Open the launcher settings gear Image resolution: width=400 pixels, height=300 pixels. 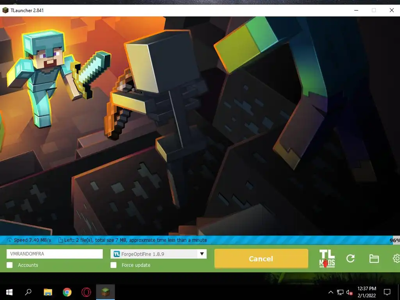[x=396, y=259]
